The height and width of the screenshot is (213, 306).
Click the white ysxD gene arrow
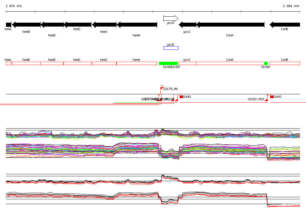[x=171, y=18]
